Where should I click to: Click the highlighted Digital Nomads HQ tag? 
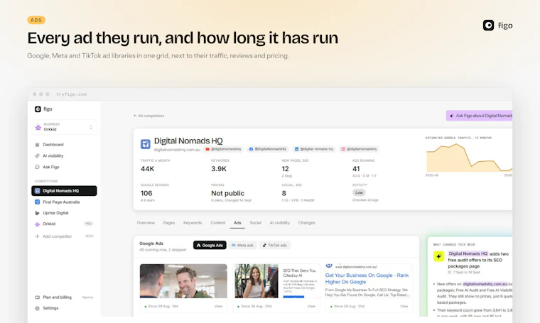pos(468,254)
